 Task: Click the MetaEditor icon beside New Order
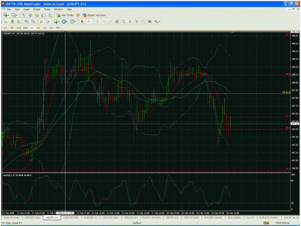[x=78, y=15]
